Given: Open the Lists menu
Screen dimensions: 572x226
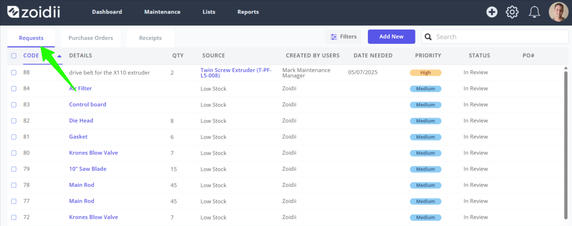Looking at the screenshot, I should pos(209,12).
